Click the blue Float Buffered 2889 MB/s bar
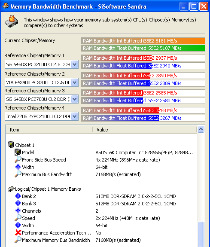Viewport: 210px width, 247px height. [143, 83]
